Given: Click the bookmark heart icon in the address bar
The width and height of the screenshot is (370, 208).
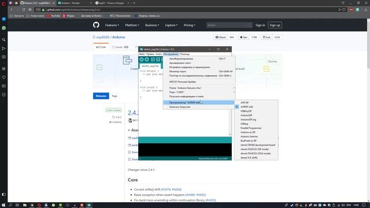Looking at the screenshot, I should [344, 10].
